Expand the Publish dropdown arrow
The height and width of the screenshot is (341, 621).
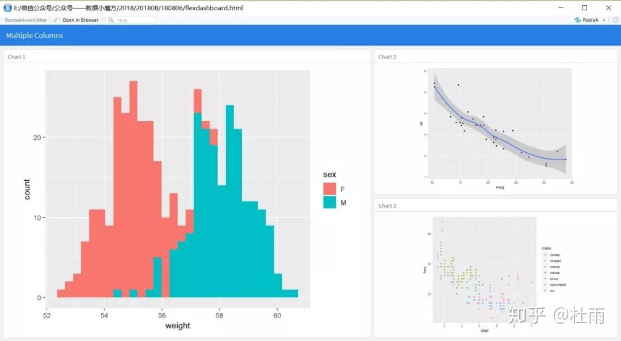click(x=604, y=20)
